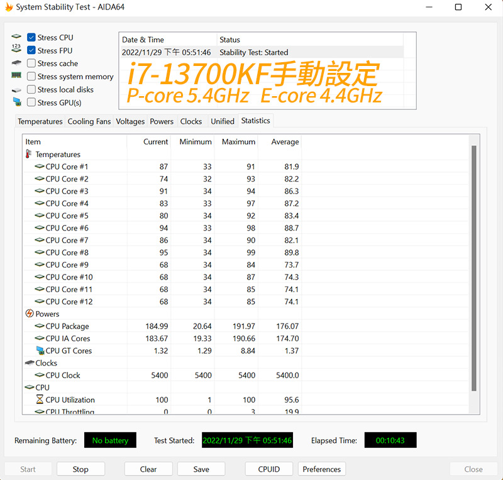Click the 123 icon beside Stress FPU
This screenshot has height=480, width=503.
point(16,48)
